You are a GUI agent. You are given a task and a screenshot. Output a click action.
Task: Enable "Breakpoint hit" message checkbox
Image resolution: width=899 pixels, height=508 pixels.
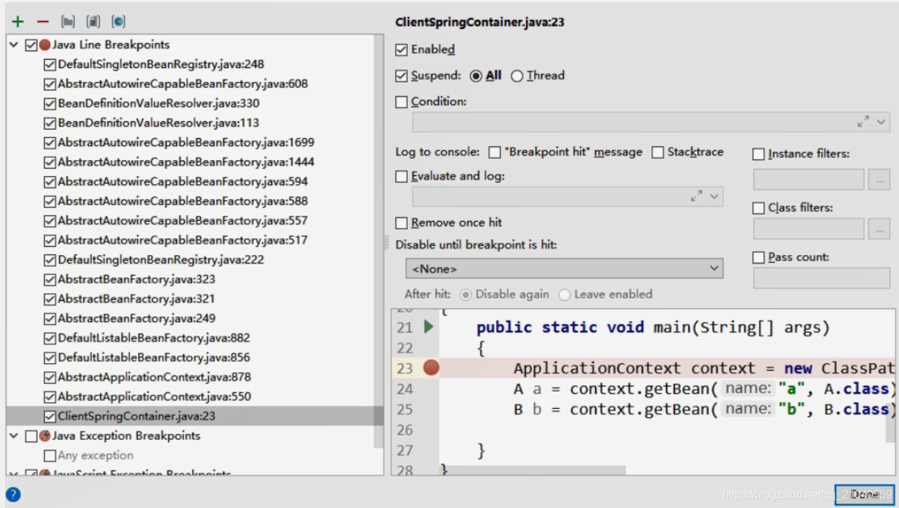point(495,152)
